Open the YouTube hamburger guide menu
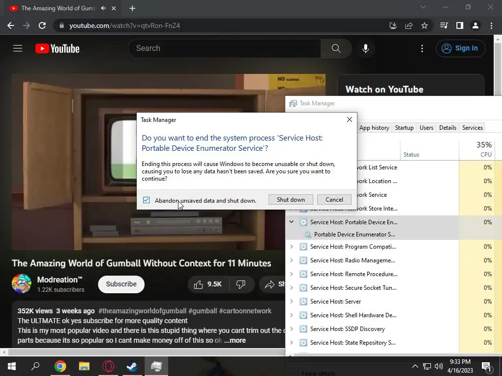 tap(18, 48)
